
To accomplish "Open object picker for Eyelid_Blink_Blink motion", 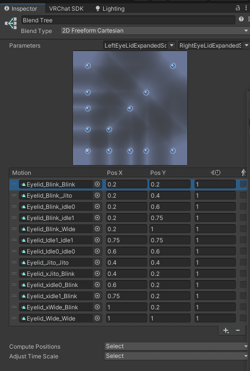I will [97, 184].
